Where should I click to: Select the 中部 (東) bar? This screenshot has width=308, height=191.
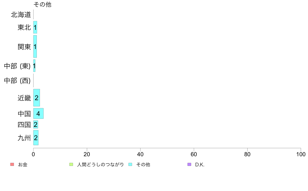pos(34,66)
